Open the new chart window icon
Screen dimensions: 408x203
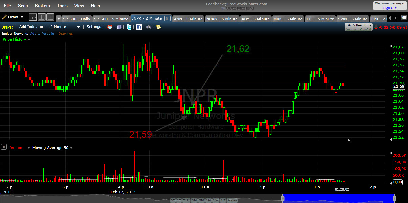404,18
